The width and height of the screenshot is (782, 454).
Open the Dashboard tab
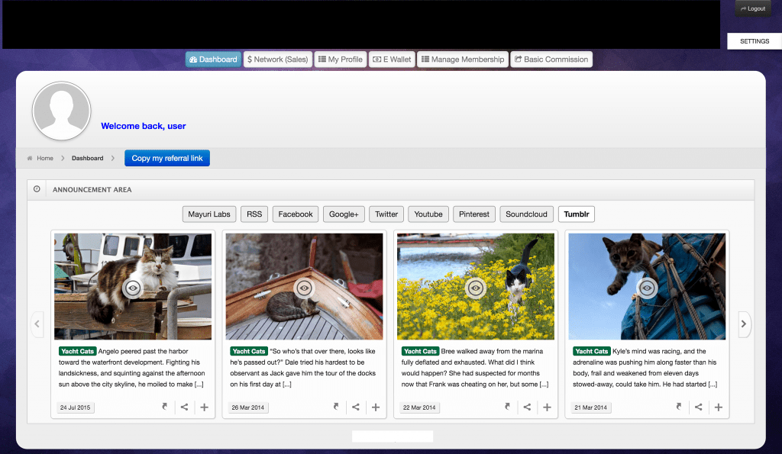[x=214, y=60]
